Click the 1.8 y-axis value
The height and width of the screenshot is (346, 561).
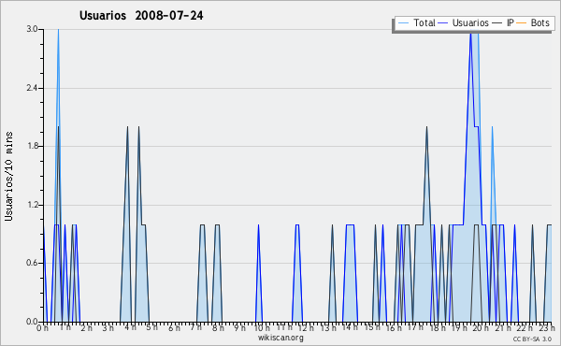click(x=32, y=146)
